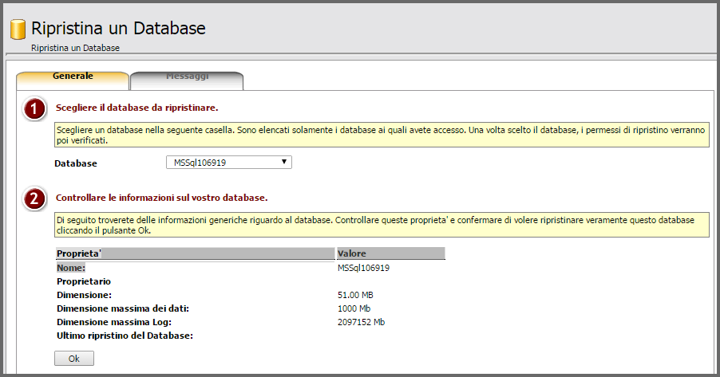This screenshot has height=377, width=720.
Task: Click the MSSql106919 value in the table
Action: pyautogui.click(x=364, y=268)
